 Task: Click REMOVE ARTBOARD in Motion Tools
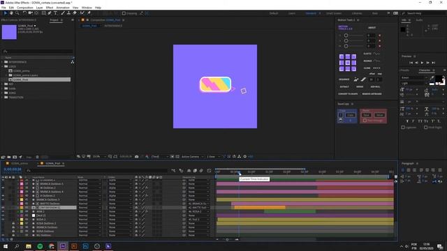[372, 94]
